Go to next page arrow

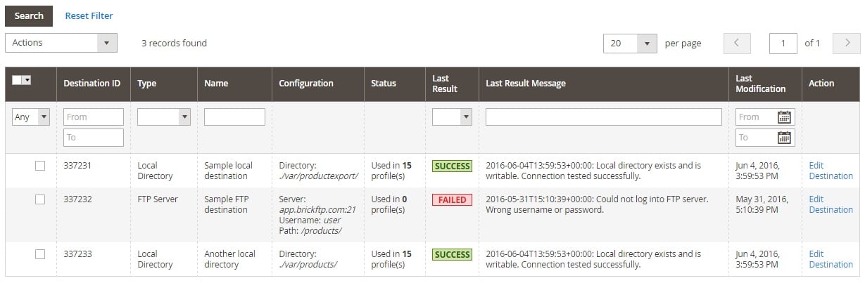[847, 44]
